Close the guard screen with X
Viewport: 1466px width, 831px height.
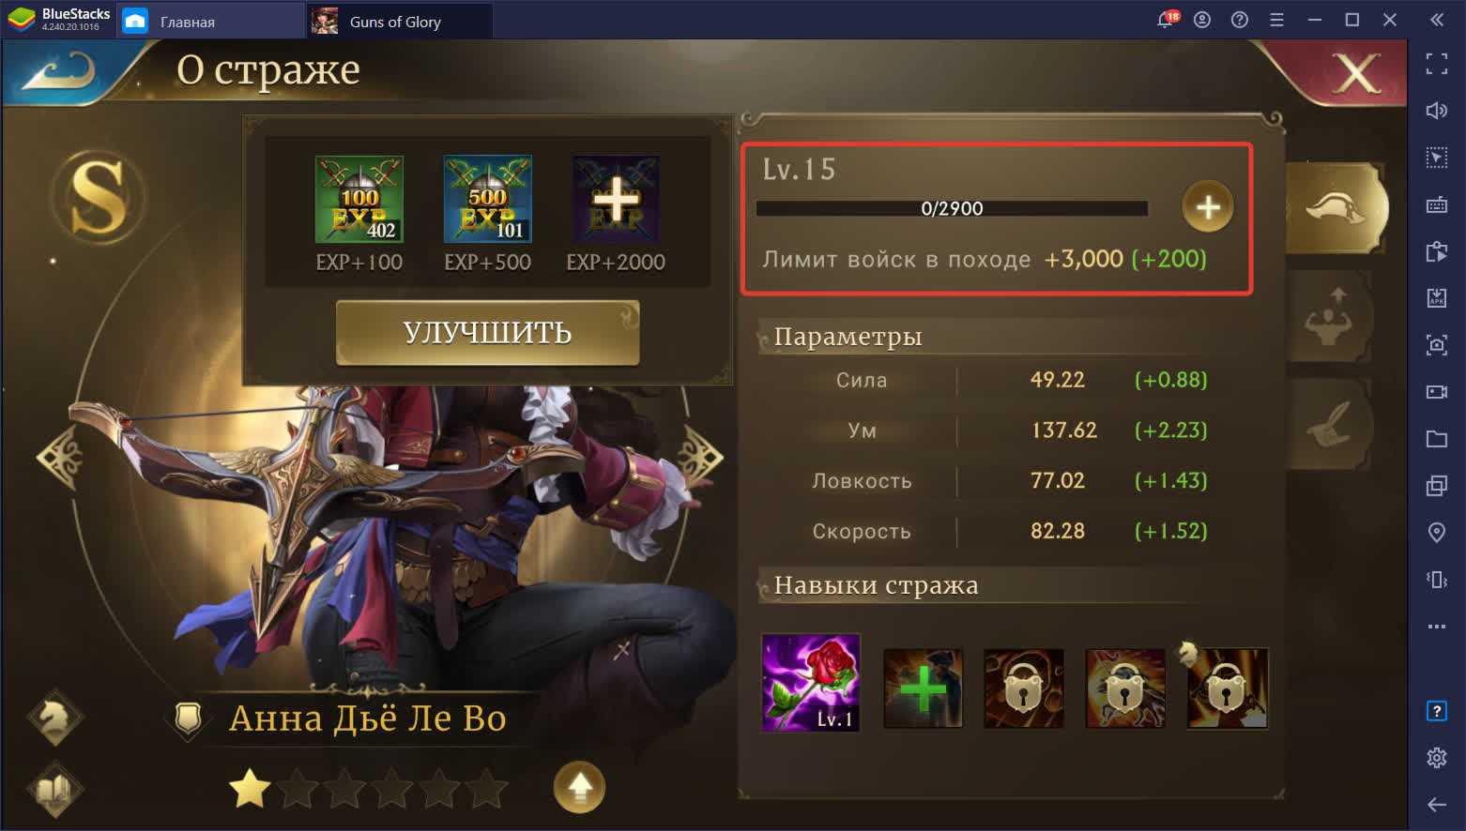[1356, 71]
